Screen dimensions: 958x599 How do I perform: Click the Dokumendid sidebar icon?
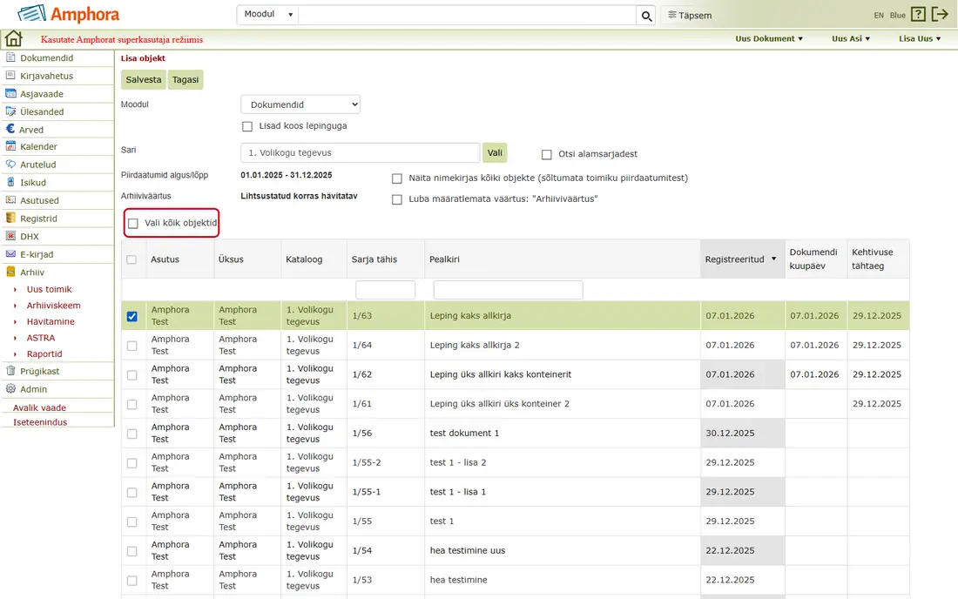coord(10,57)
